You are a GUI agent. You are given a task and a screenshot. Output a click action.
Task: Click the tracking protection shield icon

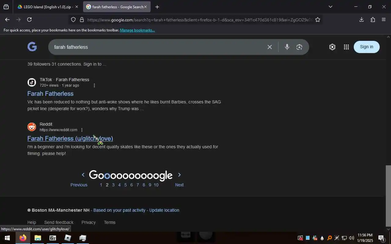73,20
